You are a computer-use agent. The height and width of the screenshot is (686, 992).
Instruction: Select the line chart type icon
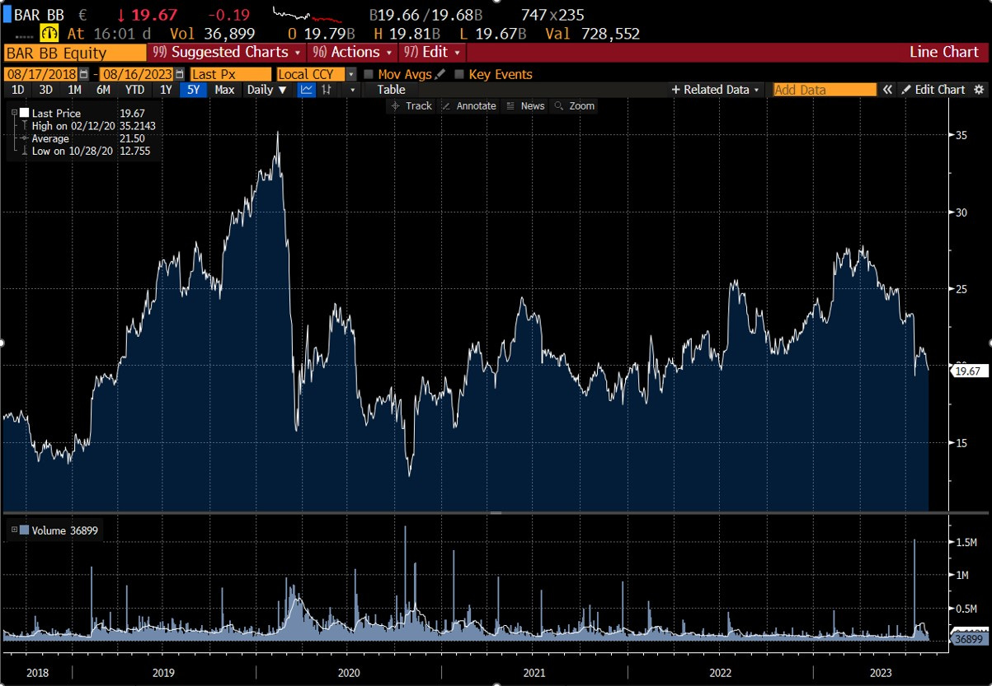pyautogui.click(x=307, y=90)
